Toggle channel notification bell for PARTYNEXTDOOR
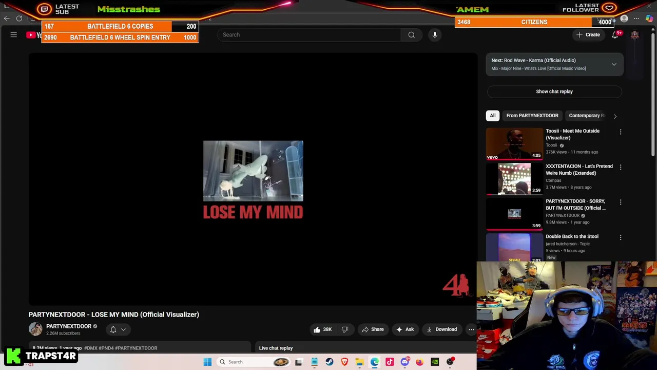657x370 pixels. (x=113, y=330)
